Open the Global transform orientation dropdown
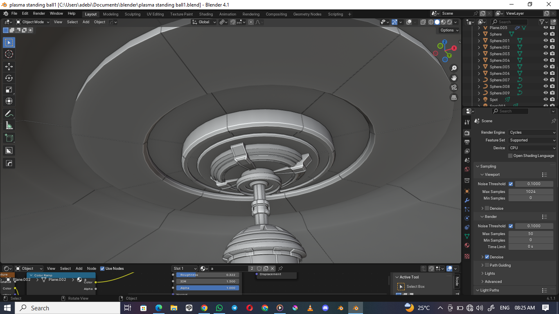 pos(204,22)
